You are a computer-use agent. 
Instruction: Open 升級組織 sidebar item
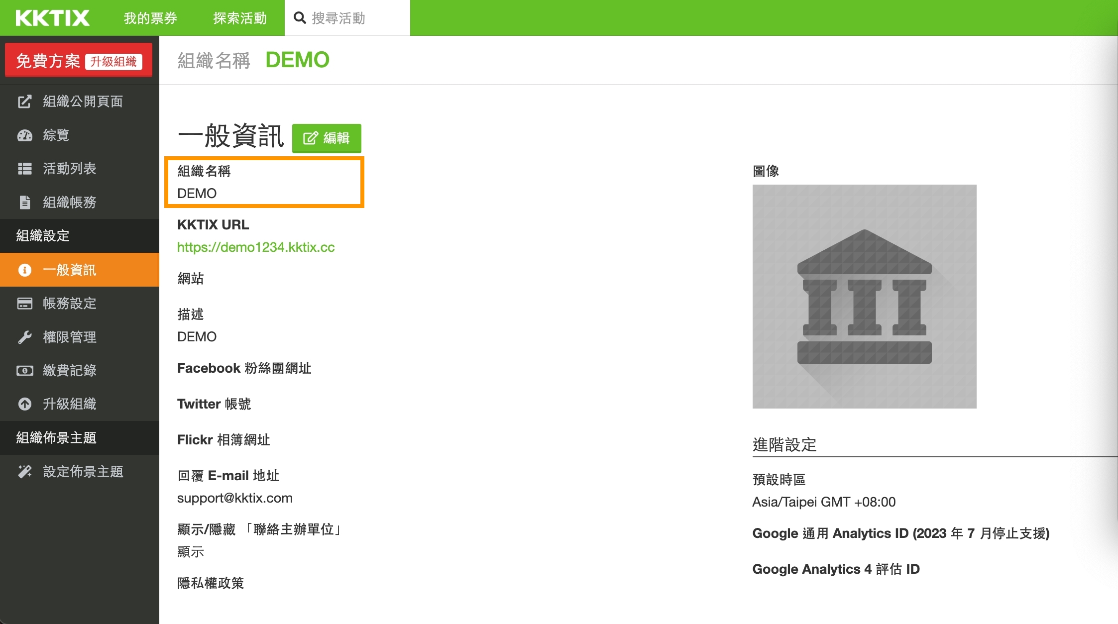click(80, 404)
